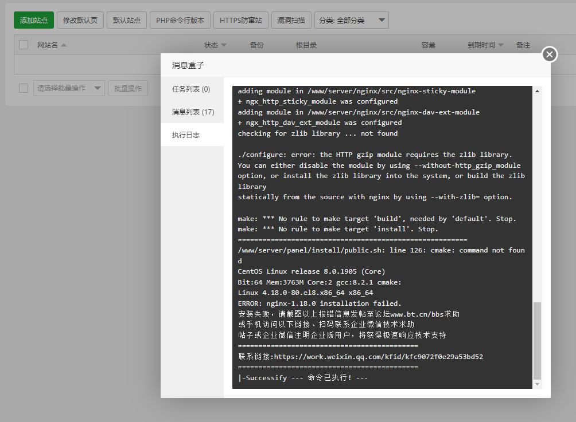
Task: Click the work.weixin.qq.com contact link text
Action: point(379,357)
